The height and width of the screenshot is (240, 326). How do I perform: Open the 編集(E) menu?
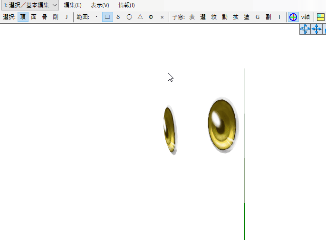(73, 5)
